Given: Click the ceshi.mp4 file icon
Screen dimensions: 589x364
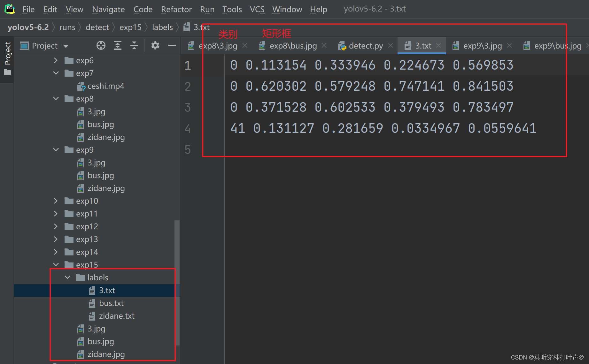Looking at the screenshot, I should tap(81, 86).
